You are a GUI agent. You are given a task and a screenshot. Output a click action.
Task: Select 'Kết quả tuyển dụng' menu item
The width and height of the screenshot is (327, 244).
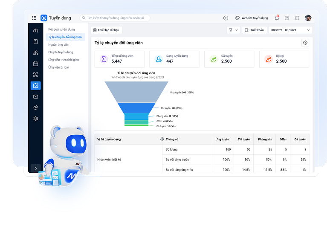61,29
